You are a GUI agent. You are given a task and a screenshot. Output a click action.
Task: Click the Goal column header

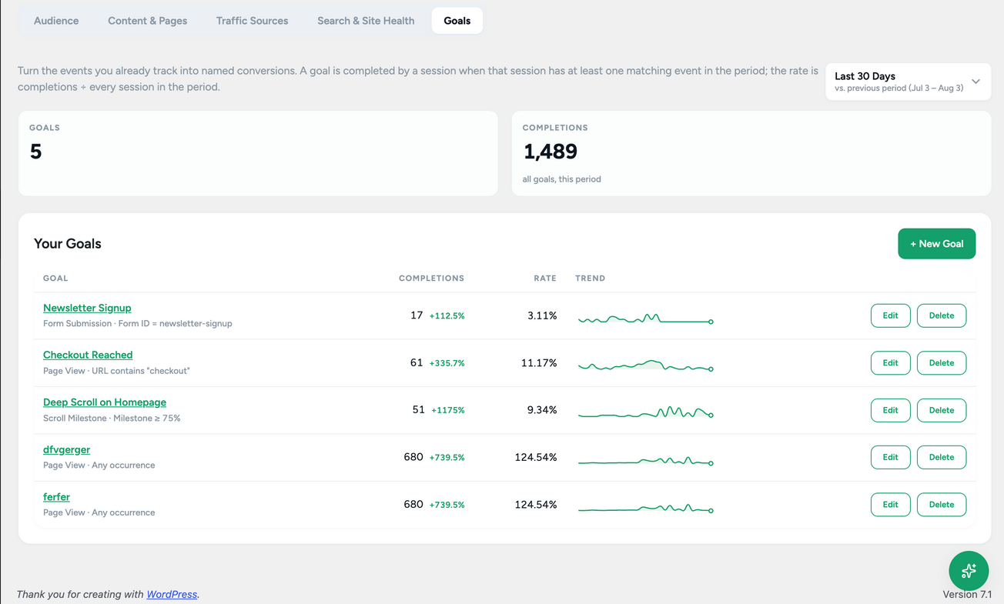tap(55, 279)
